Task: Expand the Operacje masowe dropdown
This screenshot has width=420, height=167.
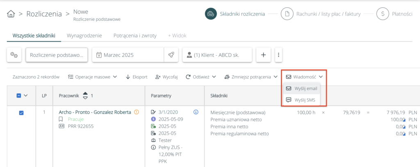Action: point(93,77)
